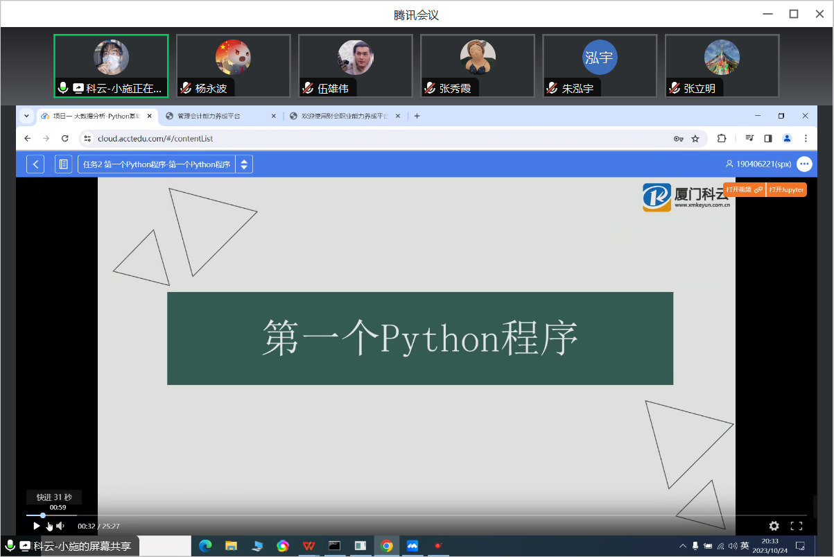Expand the task selector dropdown arrows
Viewport: 834px width, 557px height.
244,164
